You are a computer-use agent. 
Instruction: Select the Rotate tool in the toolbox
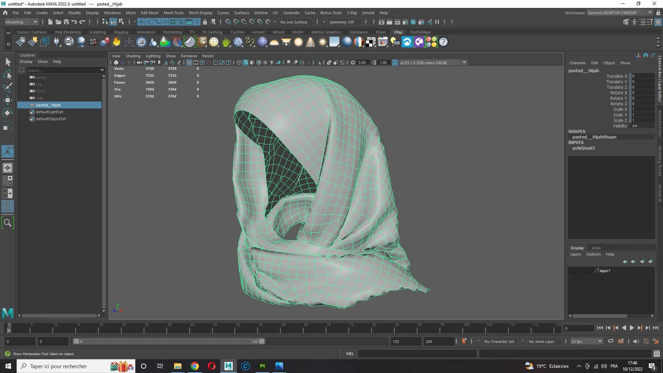(x=8, y=113)
